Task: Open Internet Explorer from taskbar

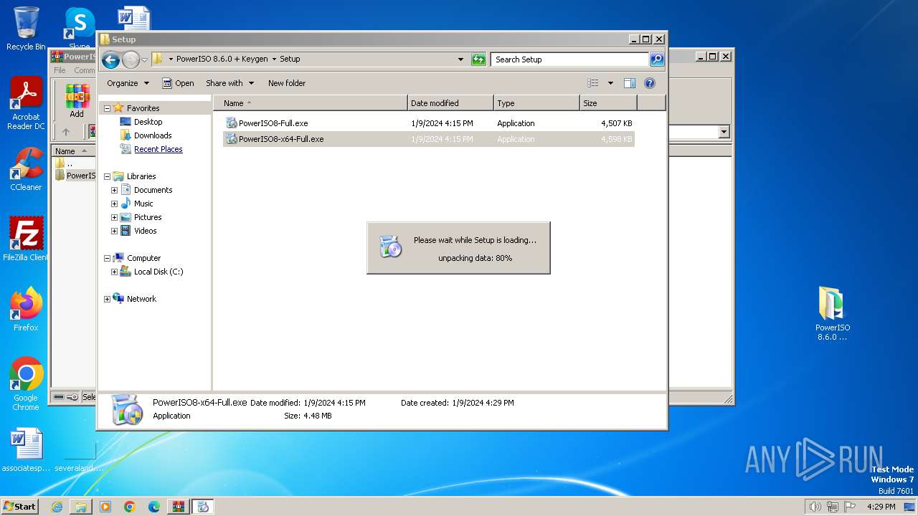Action: click(57, 507)
